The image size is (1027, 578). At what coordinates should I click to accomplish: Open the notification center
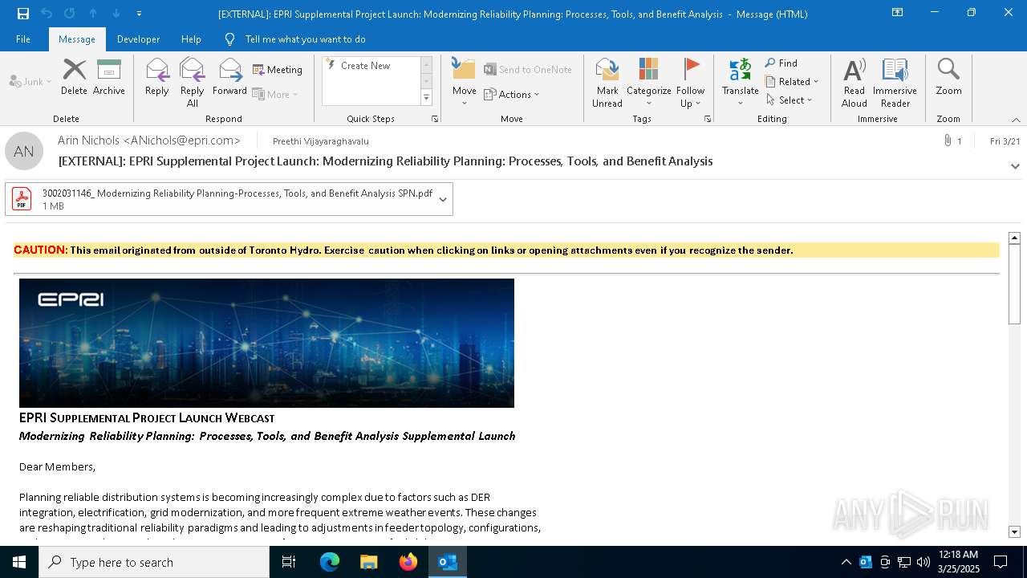1001,562
